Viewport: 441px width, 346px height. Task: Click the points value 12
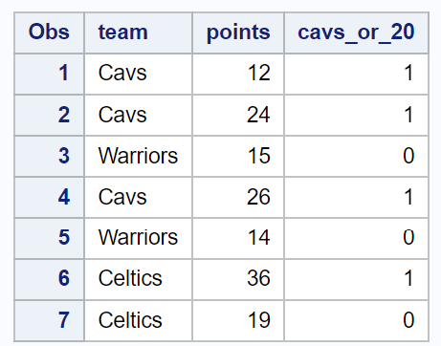(238, 74)
